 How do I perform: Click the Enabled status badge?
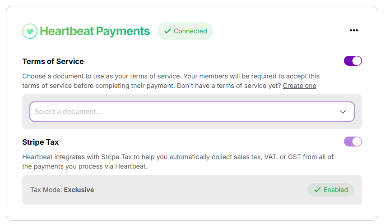(x=330, y=190)
